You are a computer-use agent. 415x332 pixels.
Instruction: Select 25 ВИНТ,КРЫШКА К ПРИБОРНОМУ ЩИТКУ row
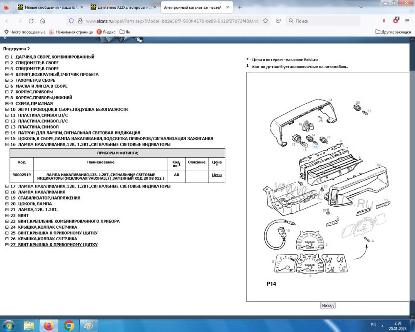54,233
